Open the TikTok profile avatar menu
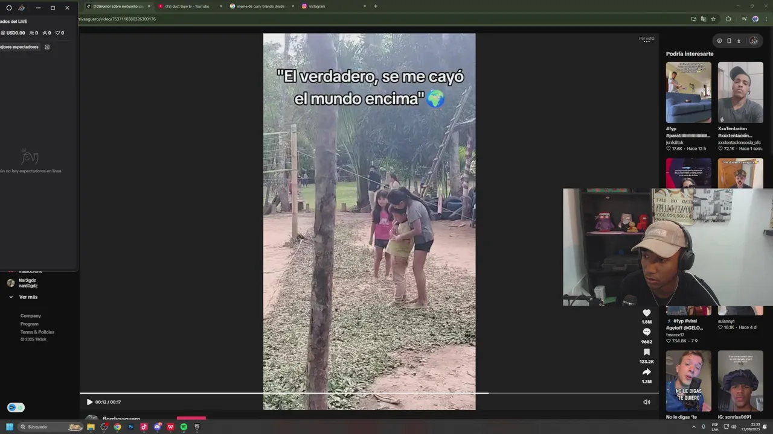Screen dimensions: 773x434 tap(754, 40)
